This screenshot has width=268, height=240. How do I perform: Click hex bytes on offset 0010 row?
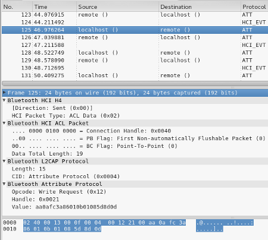pos(62,229)
